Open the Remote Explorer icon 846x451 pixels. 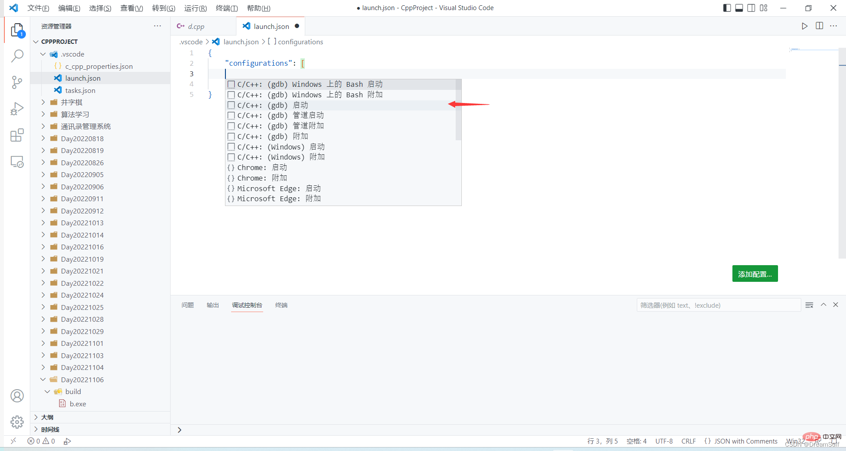pyautogui.click(x=17, y=162)
